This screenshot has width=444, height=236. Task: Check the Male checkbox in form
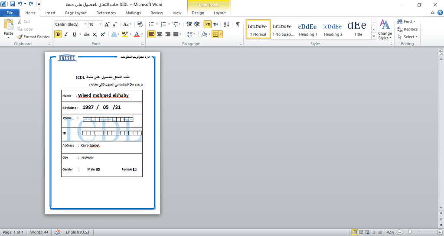tap(98, 170)
